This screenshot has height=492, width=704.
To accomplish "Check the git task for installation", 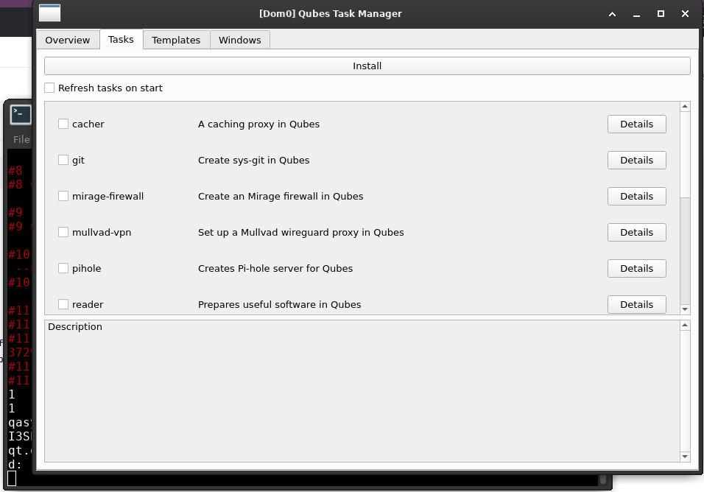I will click(63, 160).
